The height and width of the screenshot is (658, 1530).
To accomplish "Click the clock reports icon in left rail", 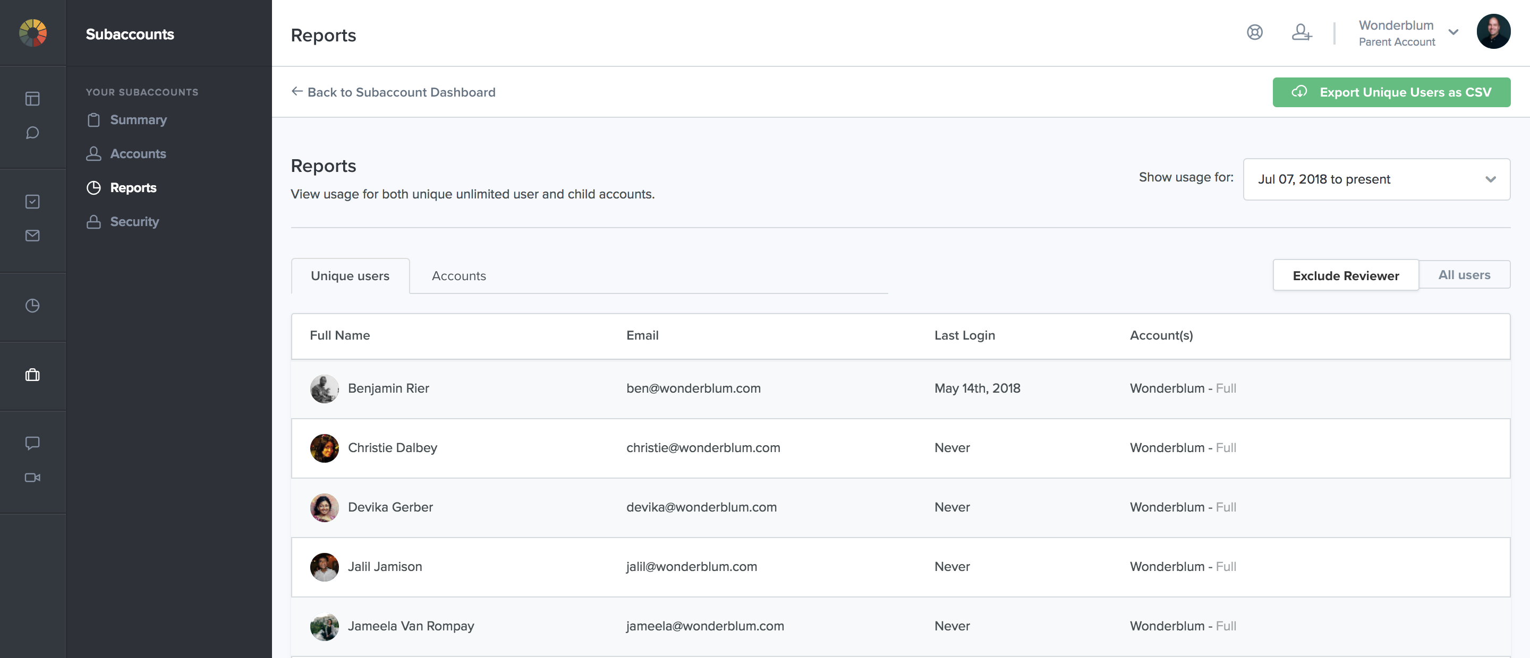I will coord(32,306).
